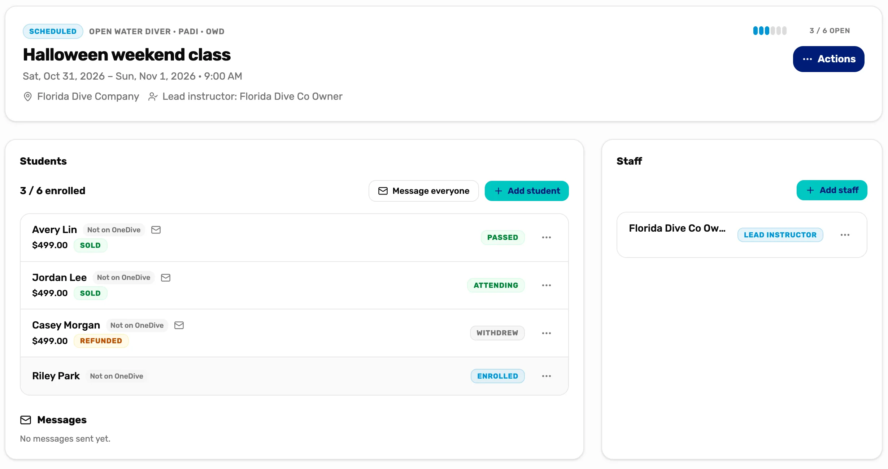Screen dimensions: 888x469
Task: Click the envelope icon by Casey Morgan
Action: 179,325
